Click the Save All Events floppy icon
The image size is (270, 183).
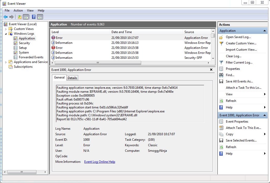[x=221, y=81]
